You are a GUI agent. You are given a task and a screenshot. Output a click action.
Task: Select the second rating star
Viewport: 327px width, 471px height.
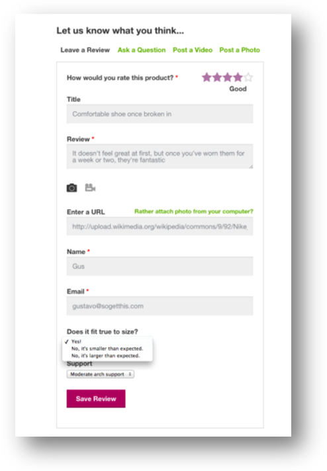[x=217, y=77]
